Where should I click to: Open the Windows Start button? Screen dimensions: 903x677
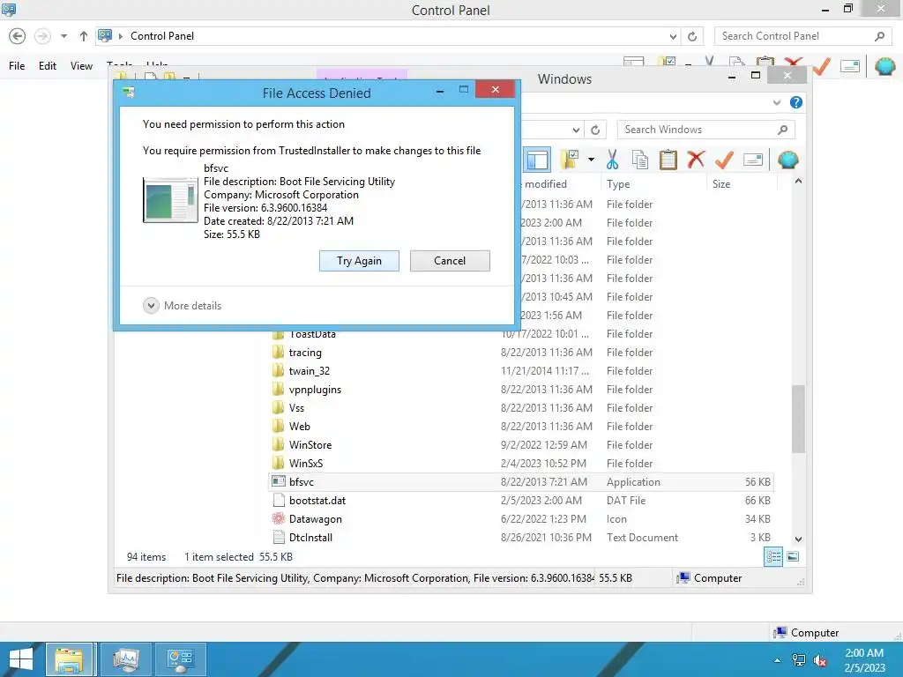21,659
